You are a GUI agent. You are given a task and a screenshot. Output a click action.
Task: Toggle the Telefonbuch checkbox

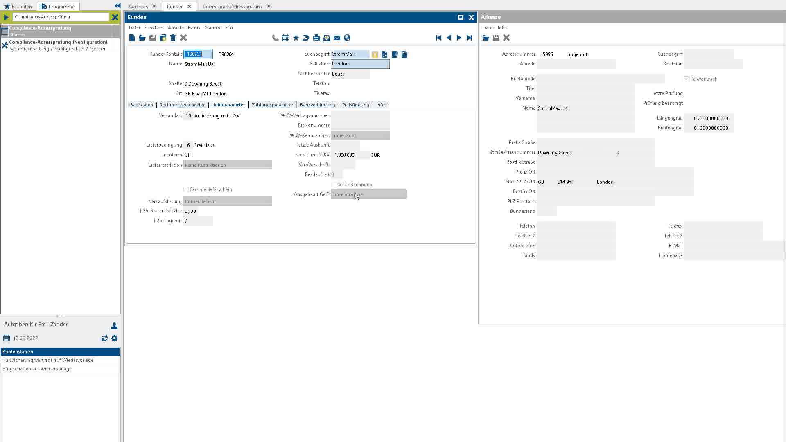point(687,79)
